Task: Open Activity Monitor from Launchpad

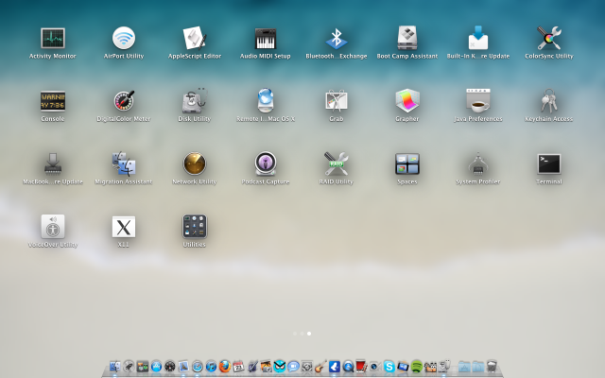Action: pyautogui.click(x=53, y=38)
